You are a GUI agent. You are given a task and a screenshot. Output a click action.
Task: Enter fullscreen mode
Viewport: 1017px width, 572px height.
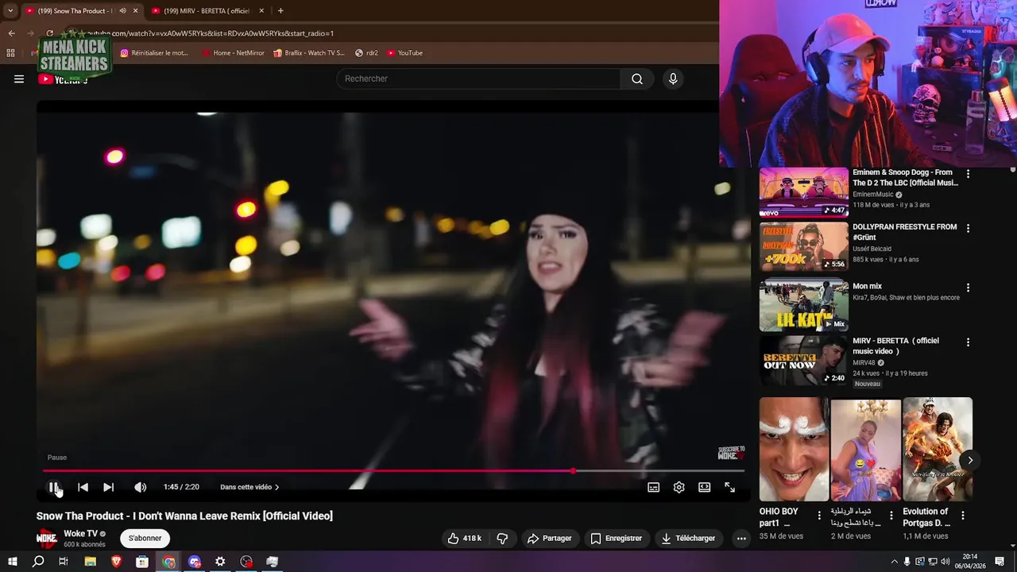pos(729,487)
